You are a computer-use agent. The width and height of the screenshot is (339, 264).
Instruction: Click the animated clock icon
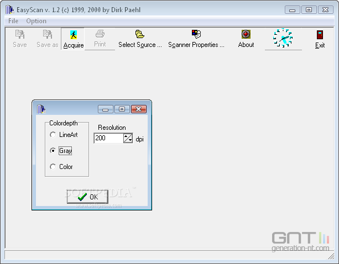click(283, 38)
